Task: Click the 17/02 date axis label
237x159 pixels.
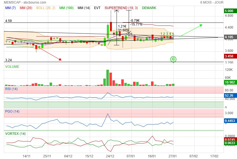Action: tap(214, 156)
